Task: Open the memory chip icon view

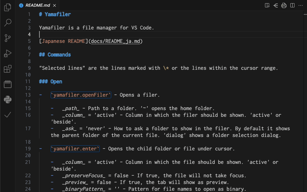Action: (x=8, y=84)
